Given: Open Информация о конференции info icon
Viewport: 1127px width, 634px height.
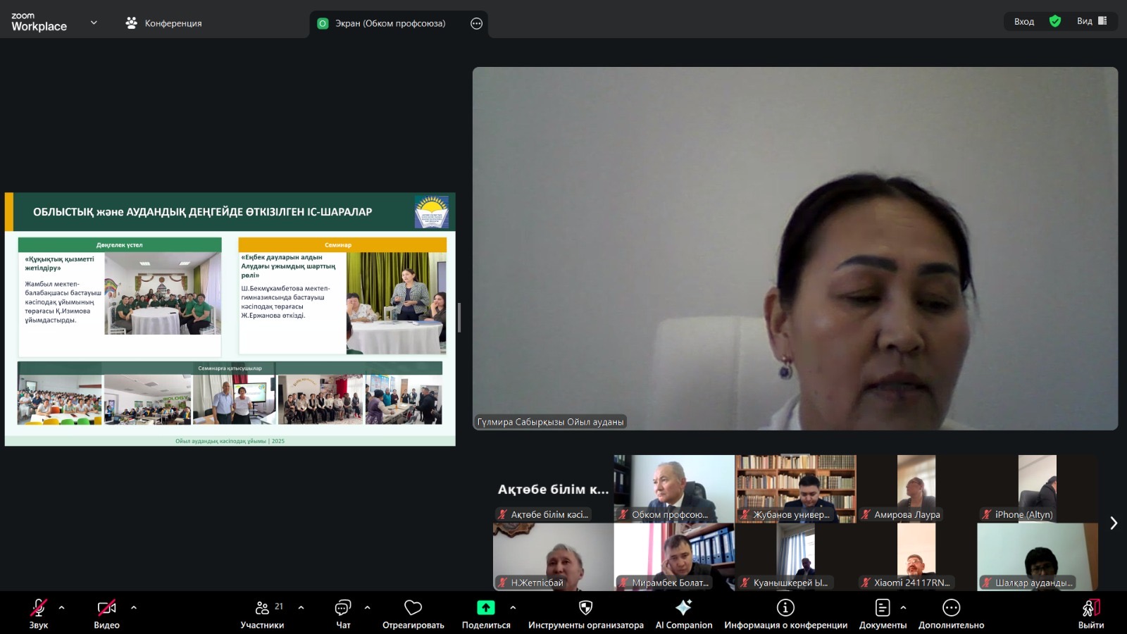Looking at the screenshot, I should (x=785, y=608).
